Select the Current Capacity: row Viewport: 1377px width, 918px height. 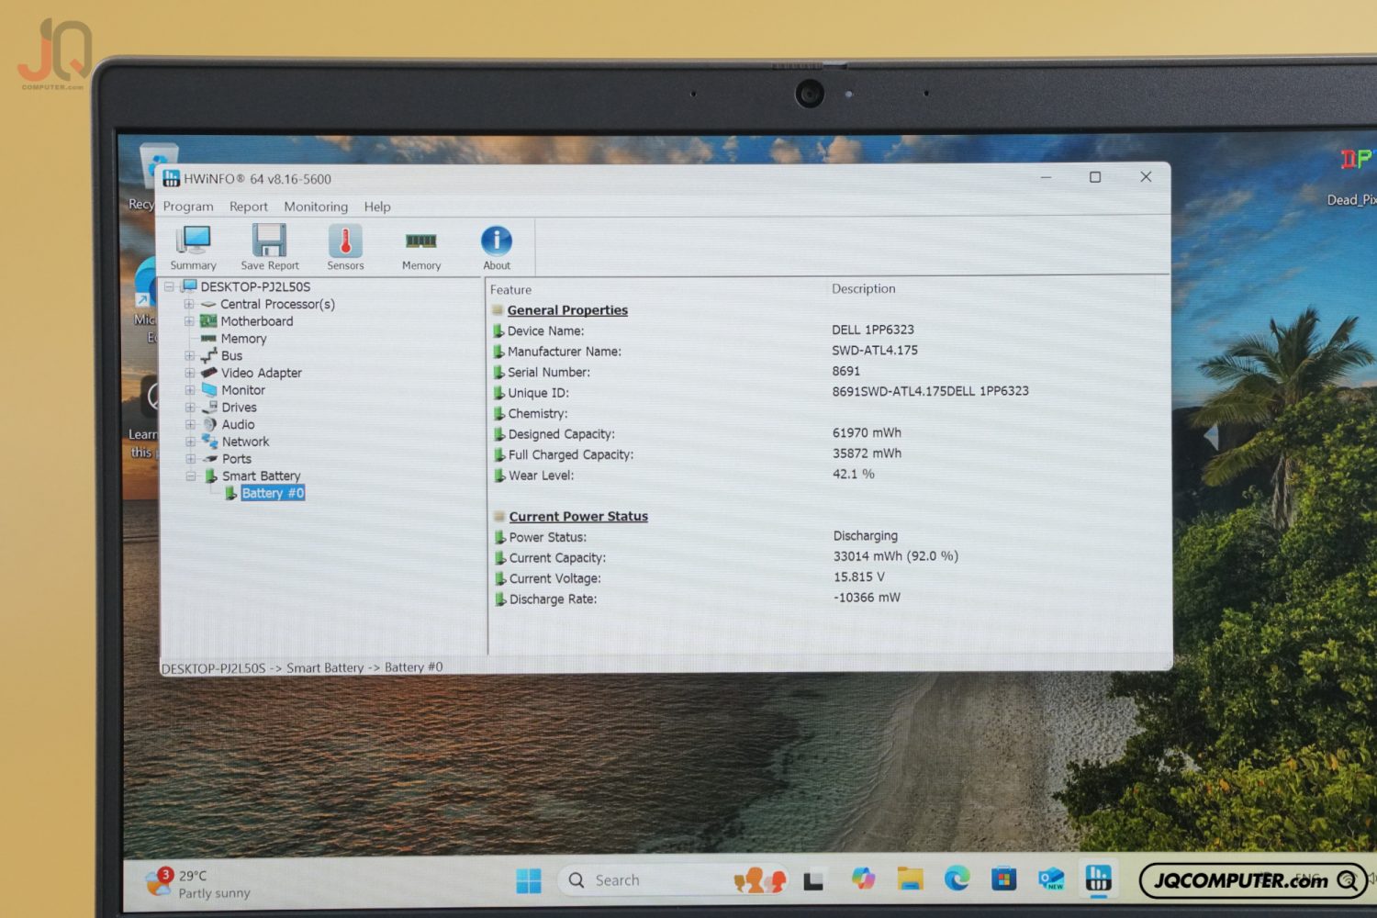(x=557, y=558)
